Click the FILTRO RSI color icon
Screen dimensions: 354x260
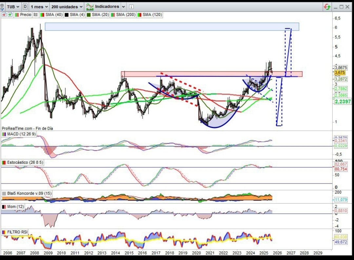click(4, 232)
